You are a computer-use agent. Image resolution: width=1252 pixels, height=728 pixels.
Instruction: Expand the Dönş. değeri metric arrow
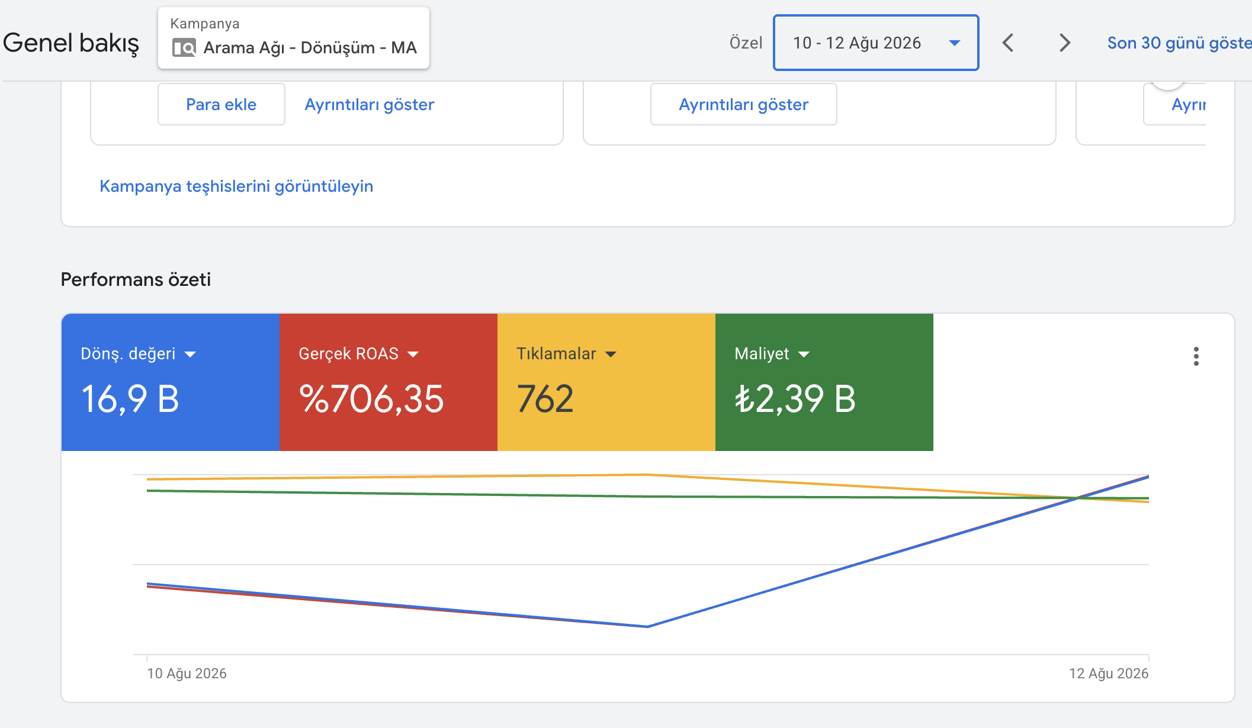[190, 355]
